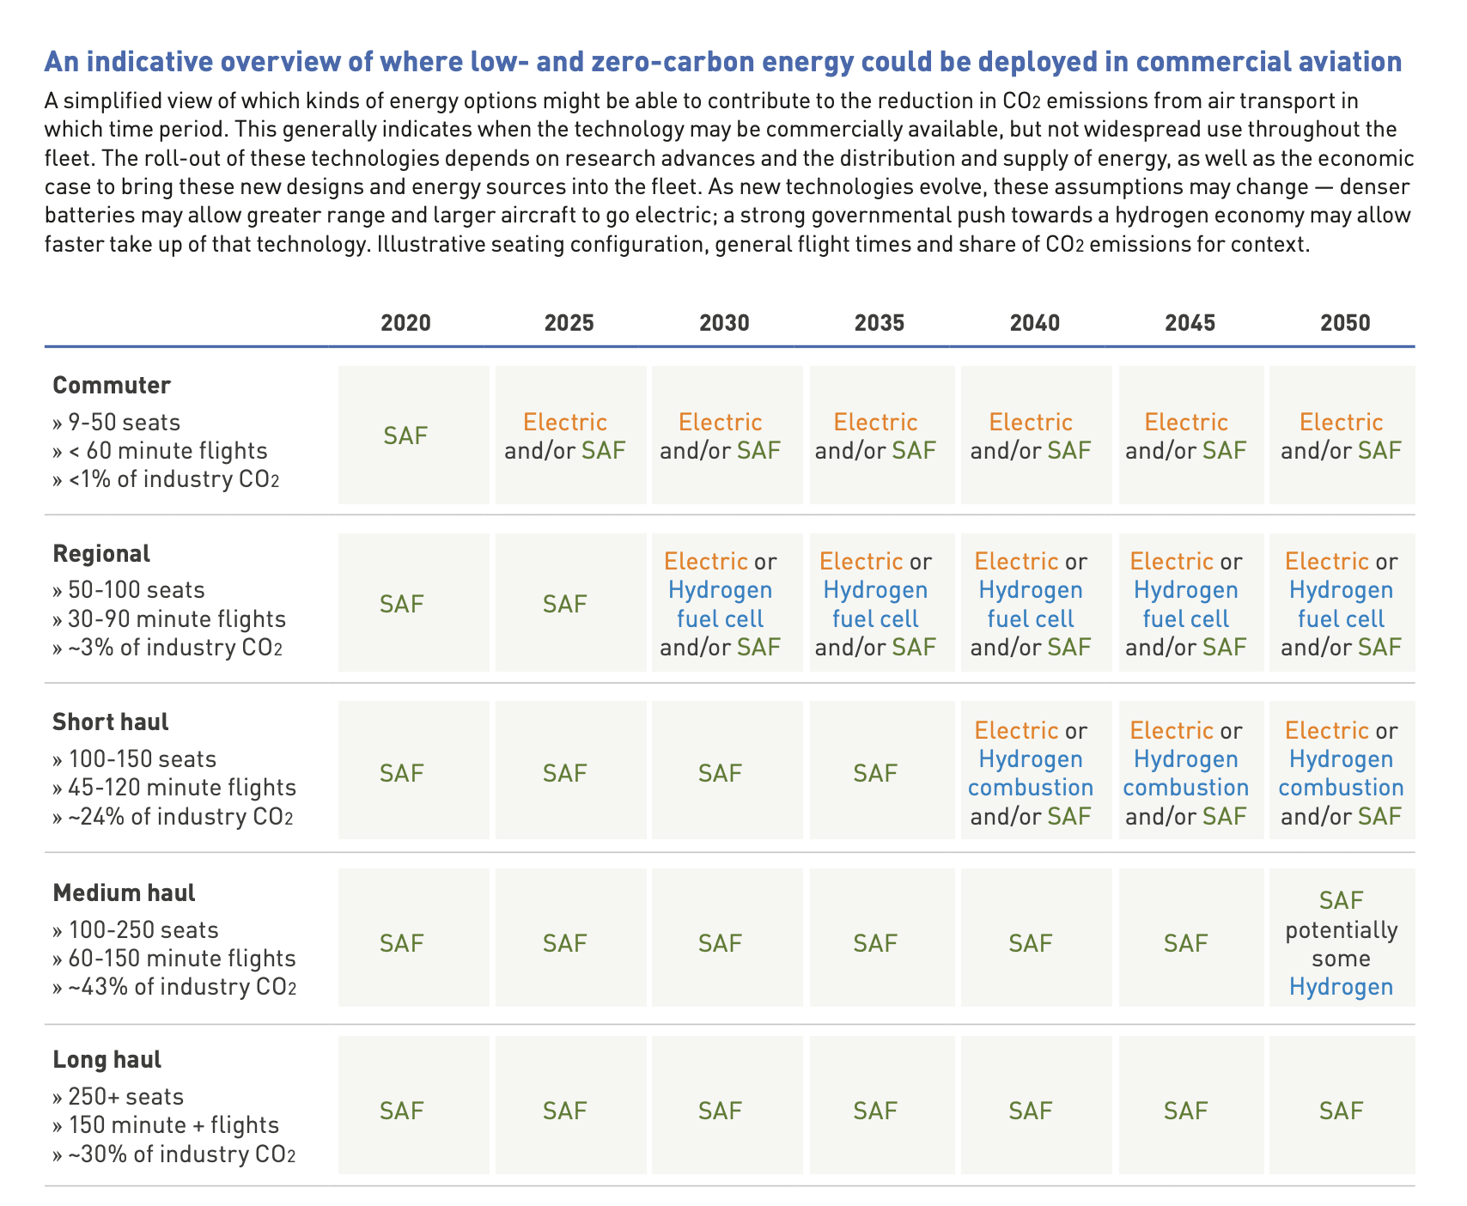The width and height of the screenshot is (1467, 1206).
Task: Select the 2020 column header
Action: [x=405, y=323]
